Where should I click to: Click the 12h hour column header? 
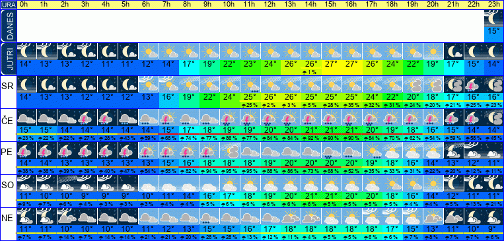click(x=271, y=5)
